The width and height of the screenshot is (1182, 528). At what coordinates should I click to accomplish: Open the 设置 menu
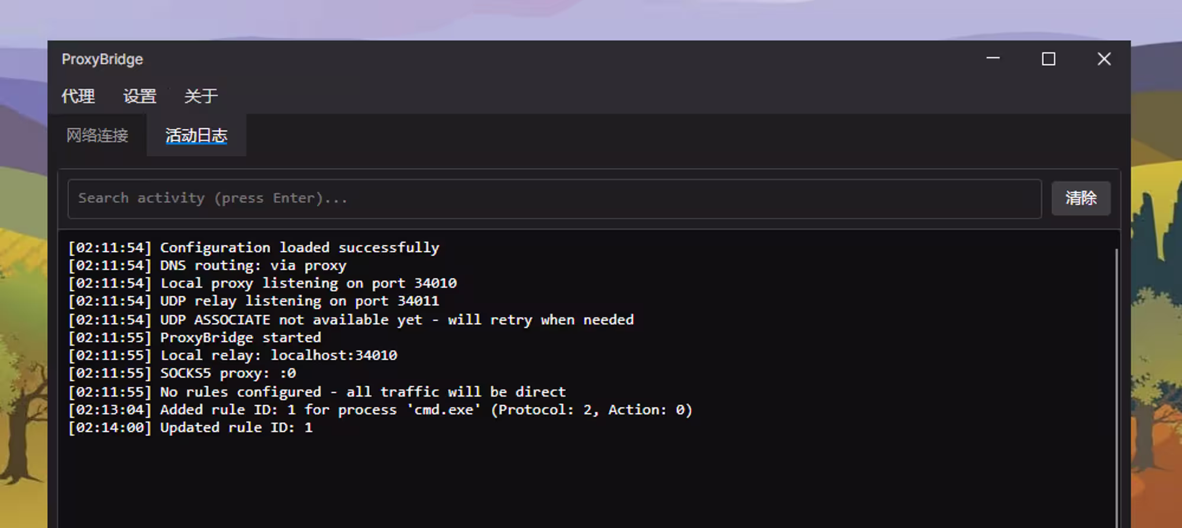pos(140,96)
